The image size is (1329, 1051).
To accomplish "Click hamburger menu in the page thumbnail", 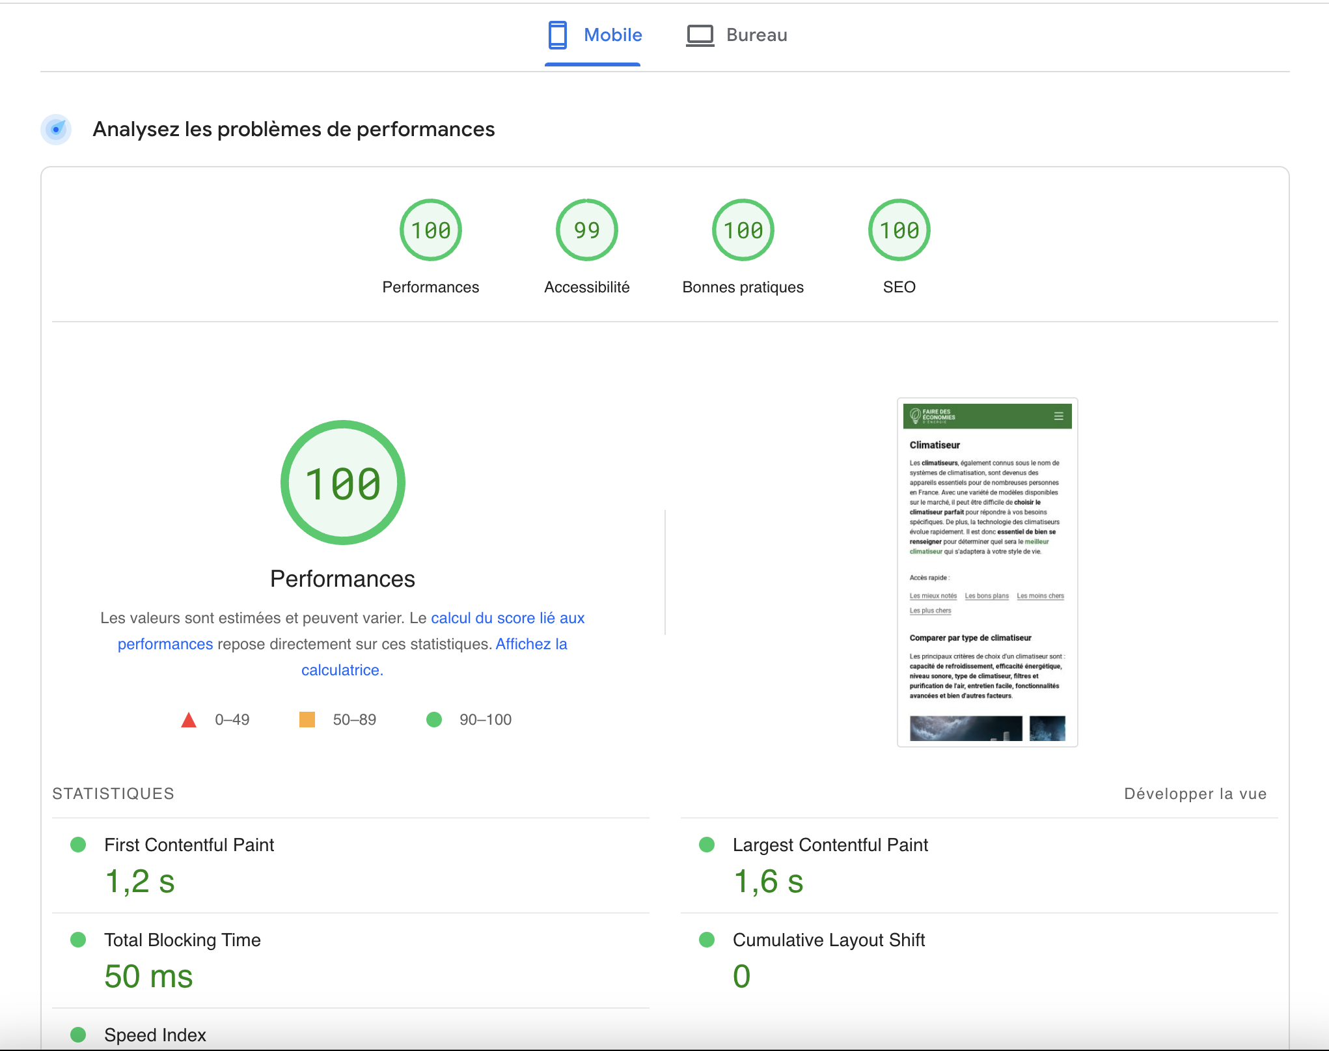I will click(x=1059, y=416).
